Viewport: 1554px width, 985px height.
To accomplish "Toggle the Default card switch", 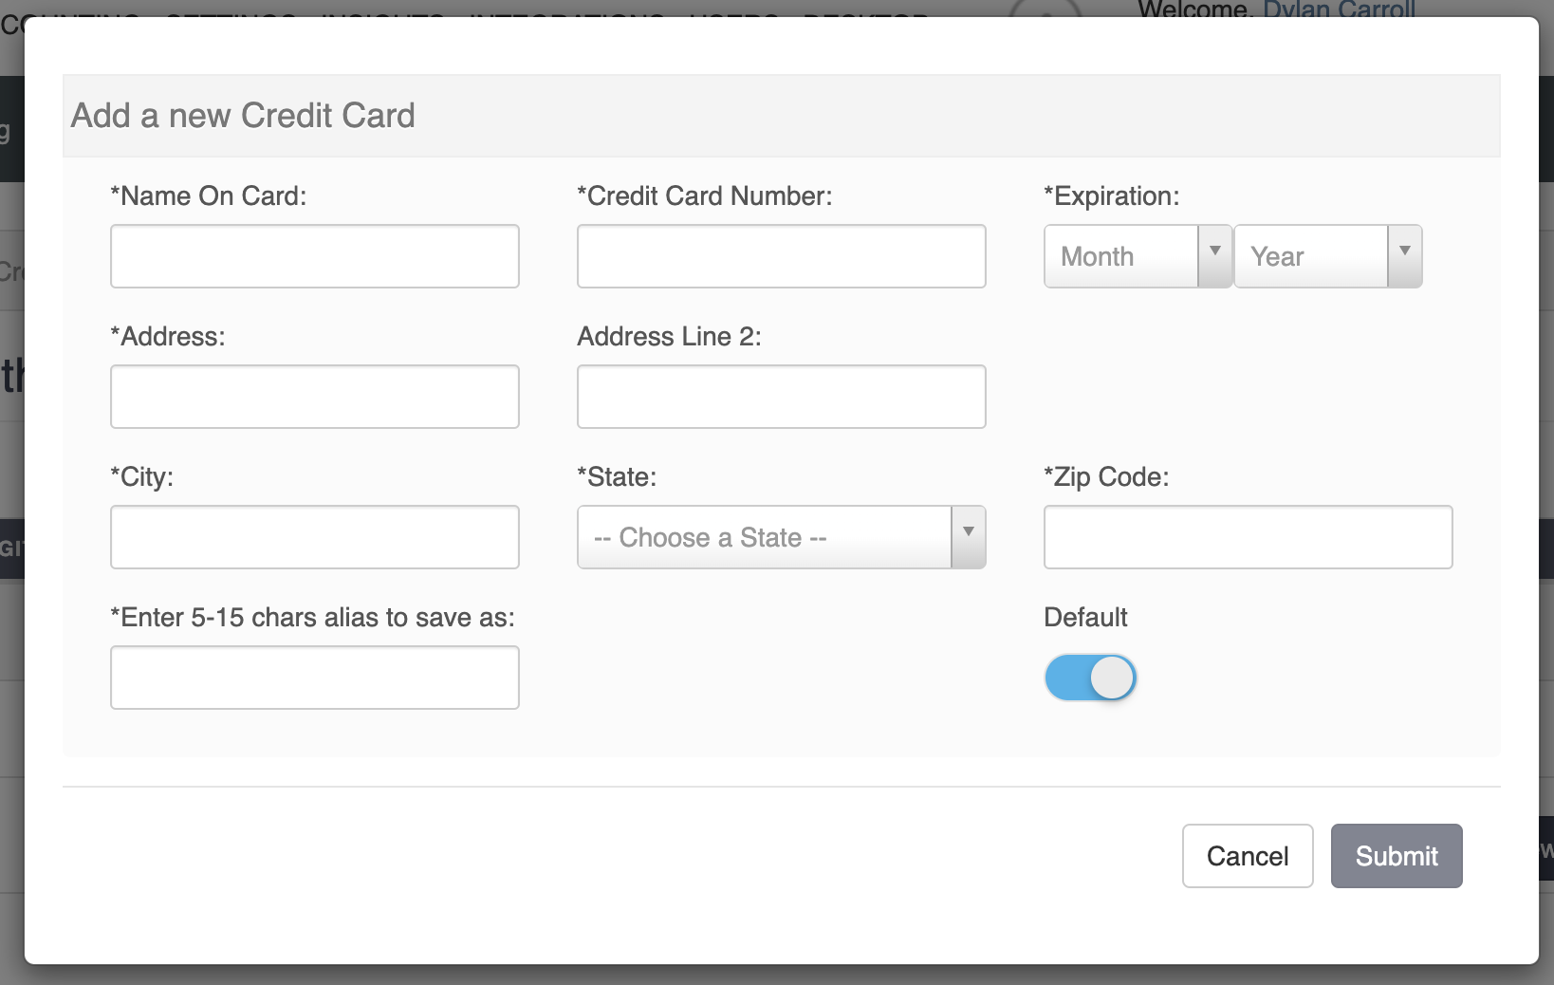I will tap(1090, 678).
